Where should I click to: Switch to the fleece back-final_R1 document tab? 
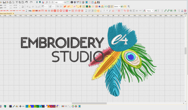tap(6, 14)
